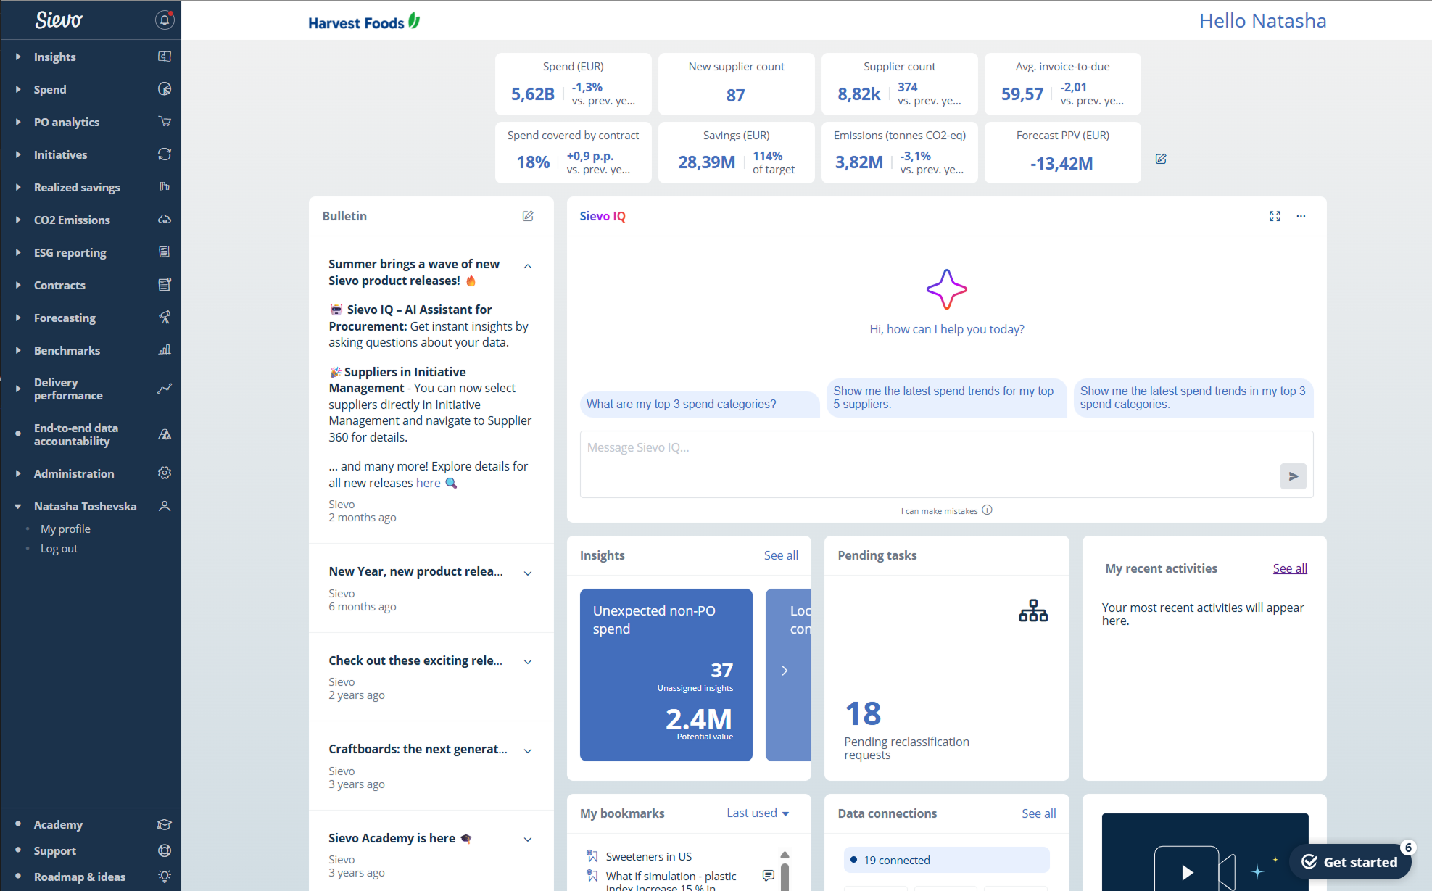Click the Get started button
This screenshot has width=1432, height=891.
pyautogui.click(x=1351, y=862)
